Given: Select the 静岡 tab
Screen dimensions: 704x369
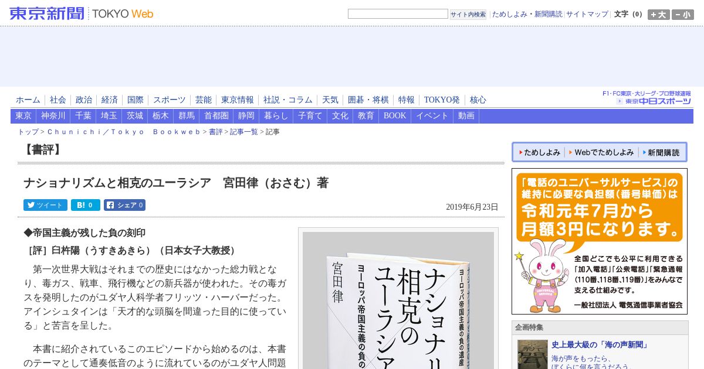Looking at the screenshot, I should click(246, 116).
